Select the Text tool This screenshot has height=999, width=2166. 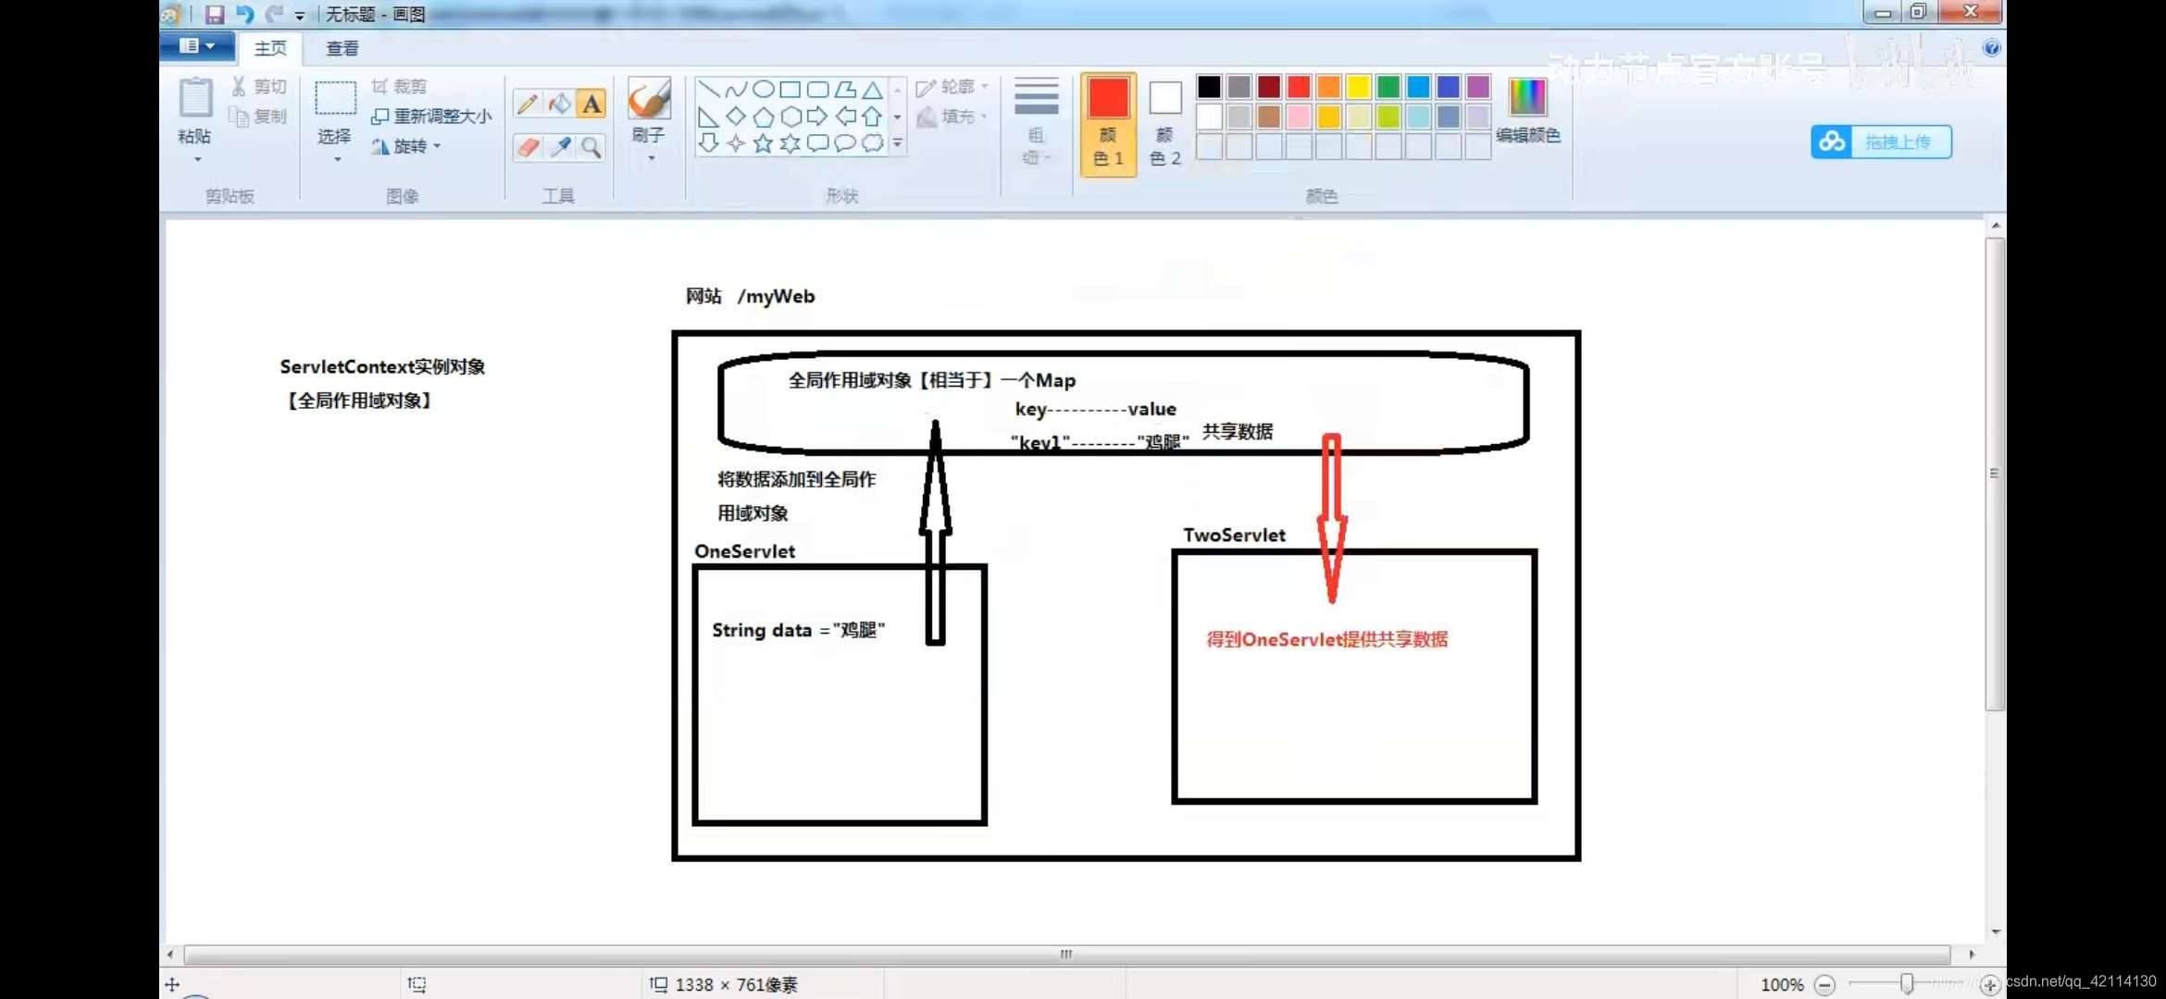(591, 104)
